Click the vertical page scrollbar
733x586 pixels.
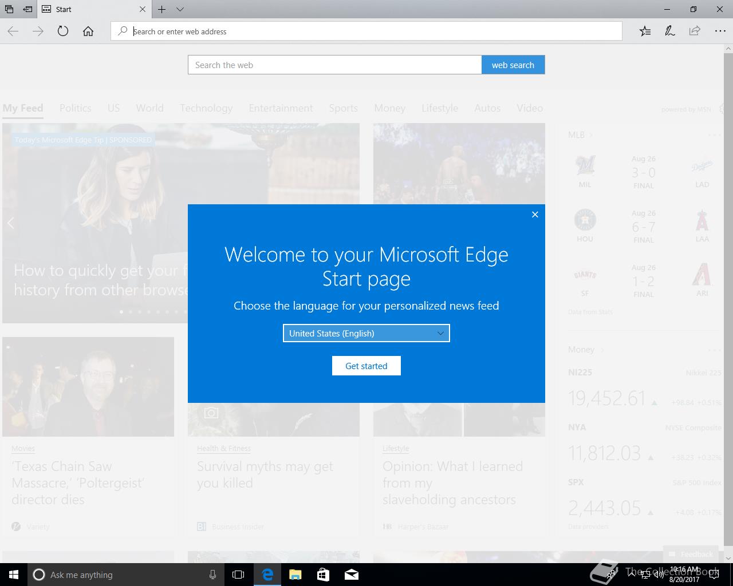pos(728,303)
